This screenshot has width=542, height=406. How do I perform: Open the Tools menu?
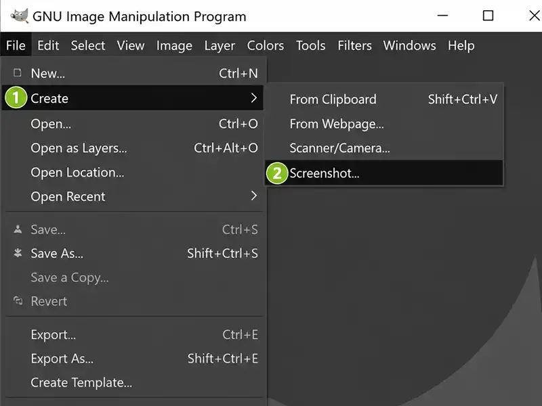click(x=310, y=45)
